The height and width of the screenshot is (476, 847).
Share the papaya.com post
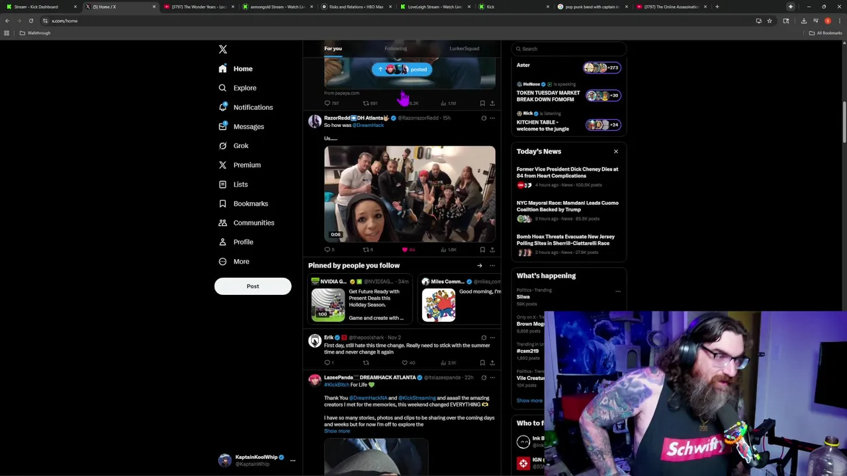(x=492, y=103)
